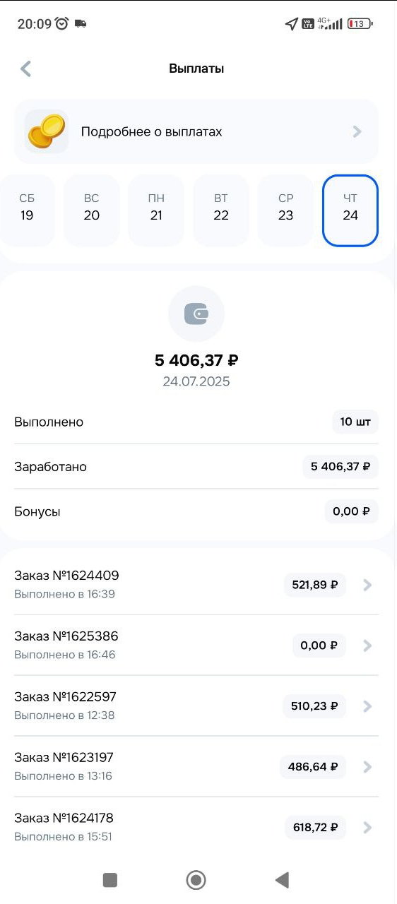Open order Заказ №1623197

pos(196,766)
